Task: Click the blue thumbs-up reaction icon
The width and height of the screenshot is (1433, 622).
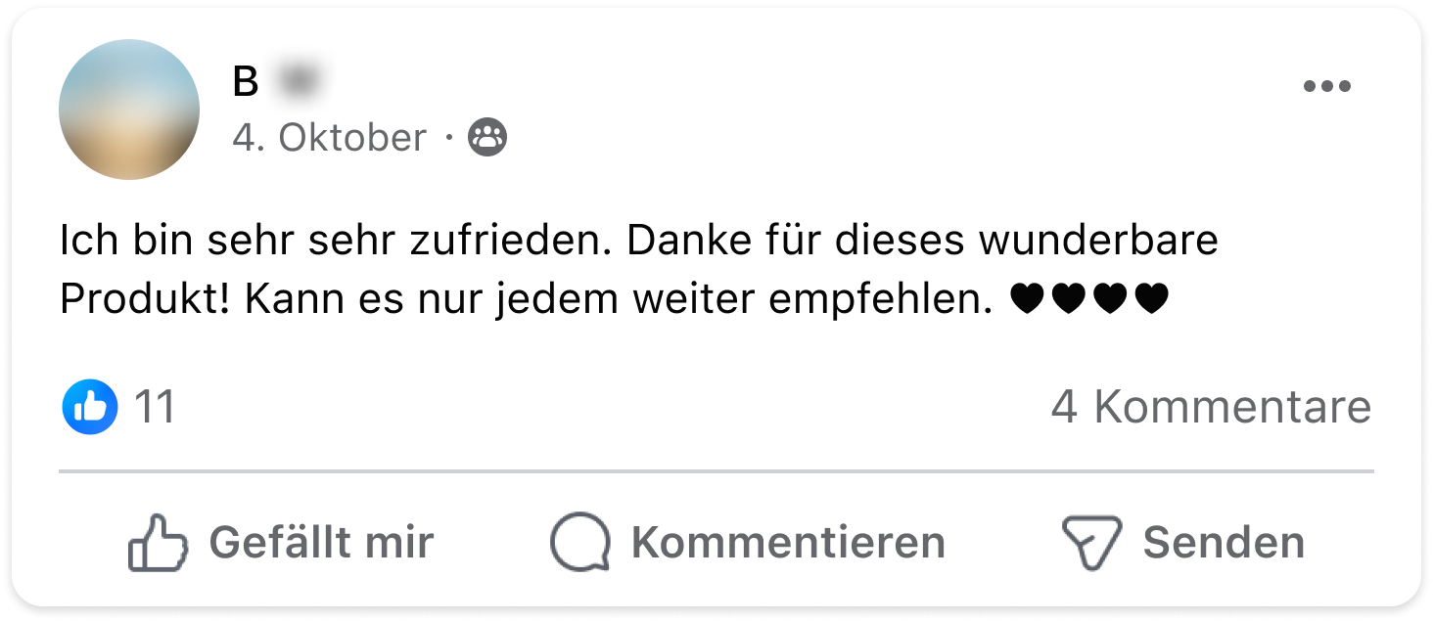Action: coord(90,407)
